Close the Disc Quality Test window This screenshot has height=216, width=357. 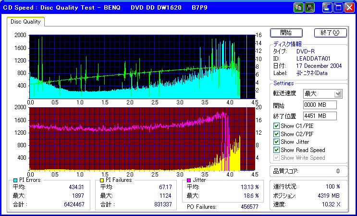click(x=349, y=8)
